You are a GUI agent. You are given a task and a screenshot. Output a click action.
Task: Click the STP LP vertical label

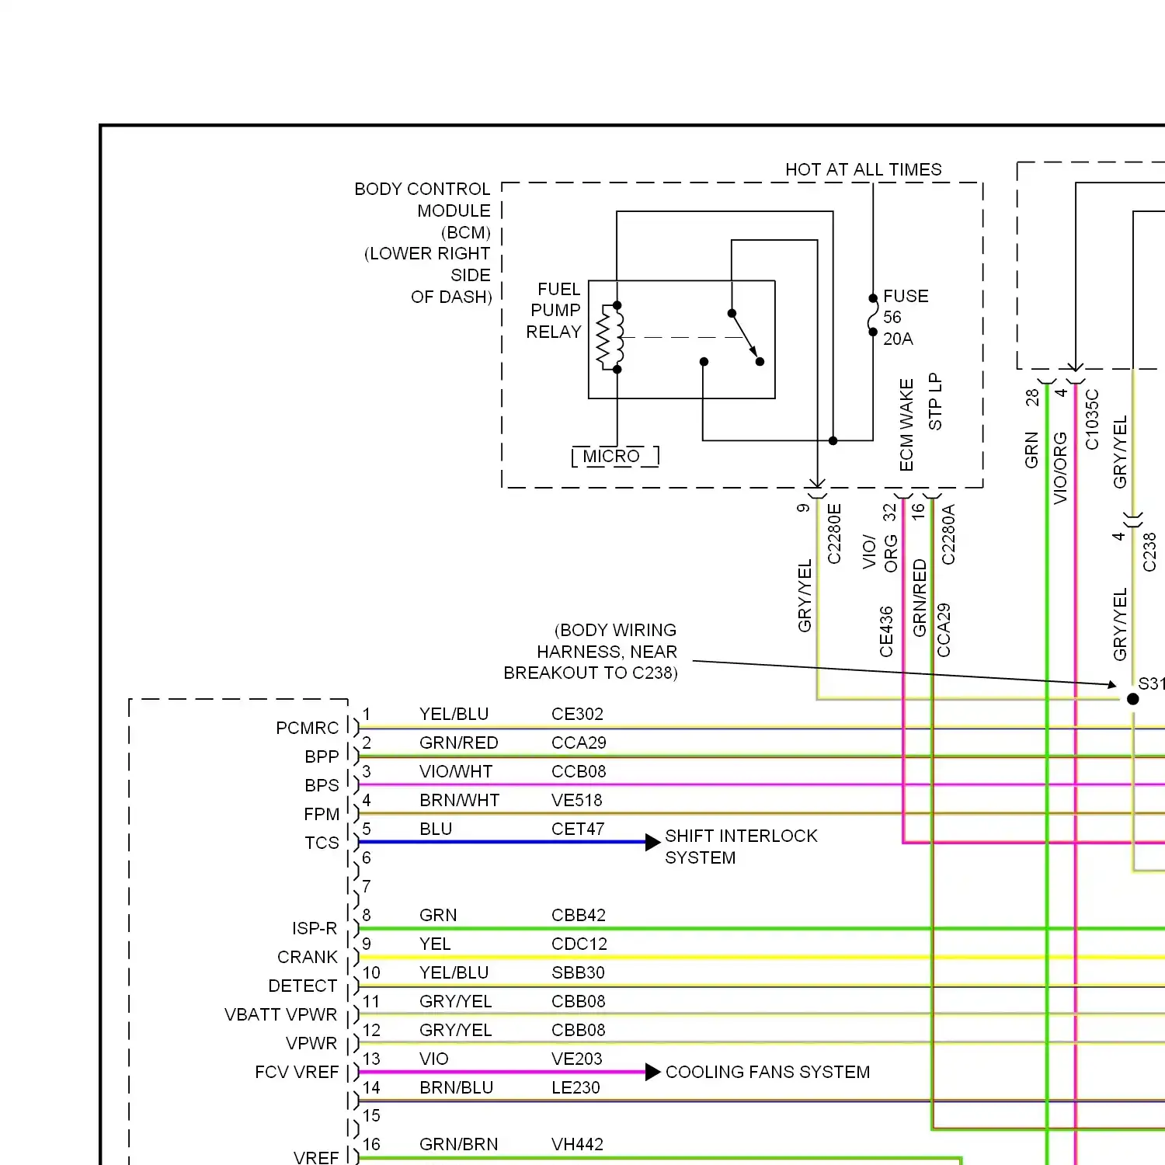click(x=935, y=402)
